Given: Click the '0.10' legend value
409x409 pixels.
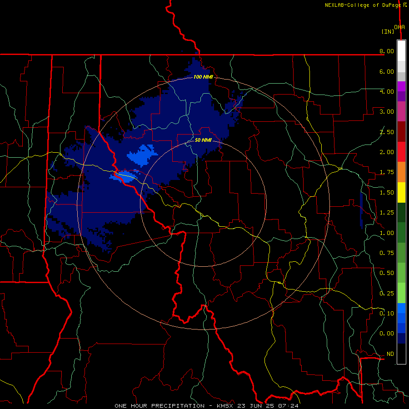Looking at the screenshot, I should click(x=387, y=314).
